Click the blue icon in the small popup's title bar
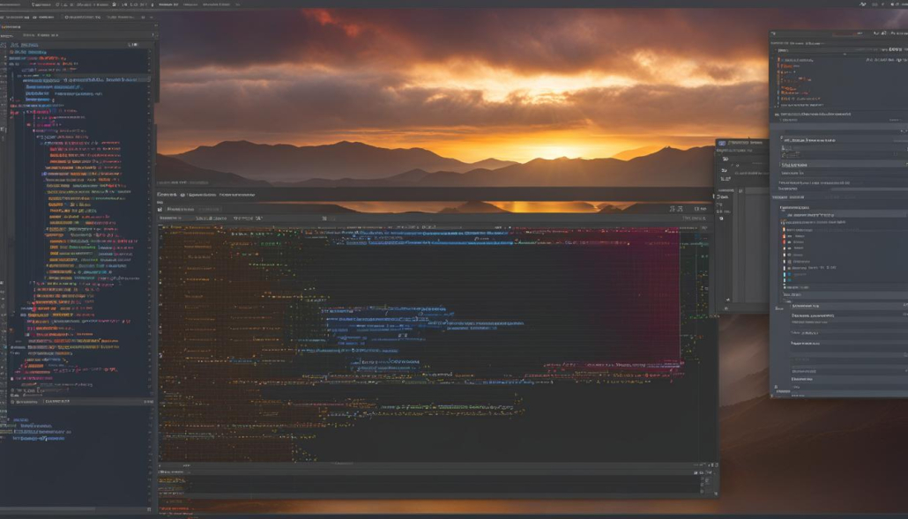Image resolution: width=908 pixels, height=519 pixels. (721, 143)
